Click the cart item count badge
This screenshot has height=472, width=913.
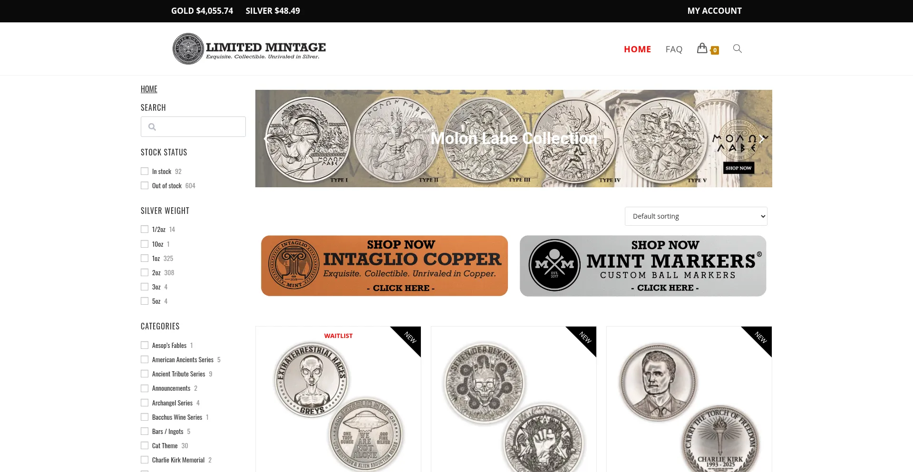pyautogui.click(x=715, y=50)
